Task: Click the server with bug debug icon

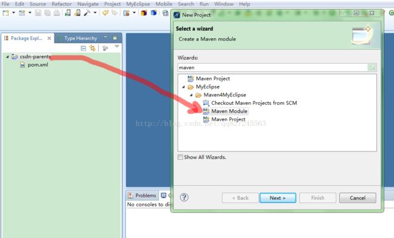Action: [x=127, y=13]
